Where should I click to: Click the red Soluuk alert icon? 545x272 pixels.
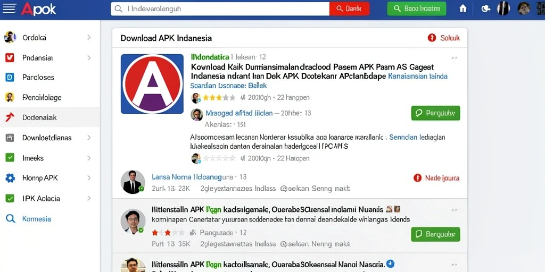click(432, 38)
